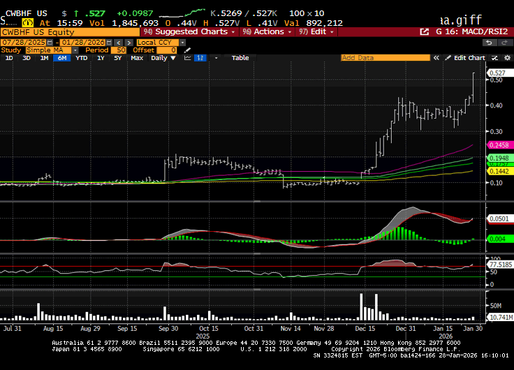
Task: Select the 6M range tab
Action: pos(62,58)
